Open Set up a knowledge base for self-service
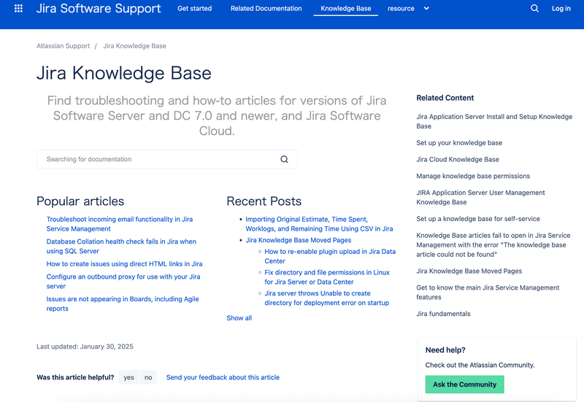Viewport: 584px width, 402px height. 478,219
